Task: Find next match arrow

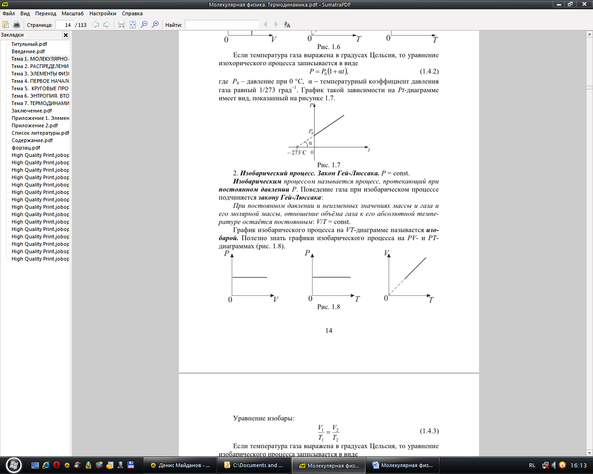Action: (x=276, y=25)
